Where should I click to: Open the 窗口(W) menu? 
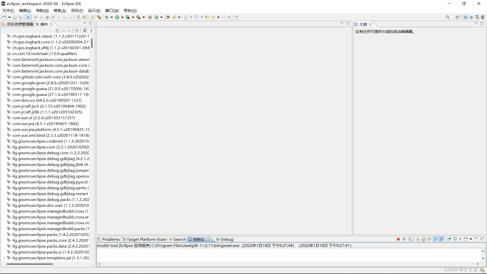[112, 10]
